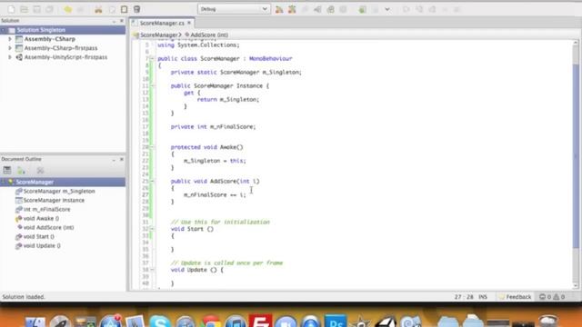Image resolution: width=582 pixels, height=327 pixels.
Task: Collapse the ScoreManager class fold marker
Action: 152,58
